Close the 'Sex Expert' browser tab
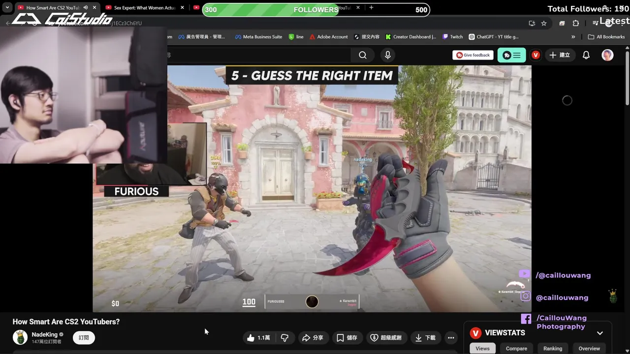This screenshot has width=630, height=354. (x=183, y=8)
